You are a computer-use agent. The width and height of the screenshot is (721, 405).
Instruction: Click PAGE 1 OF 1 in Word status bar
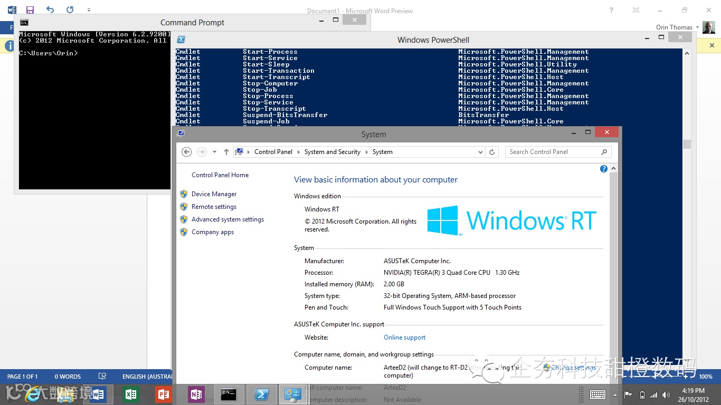tap(22, 377)
